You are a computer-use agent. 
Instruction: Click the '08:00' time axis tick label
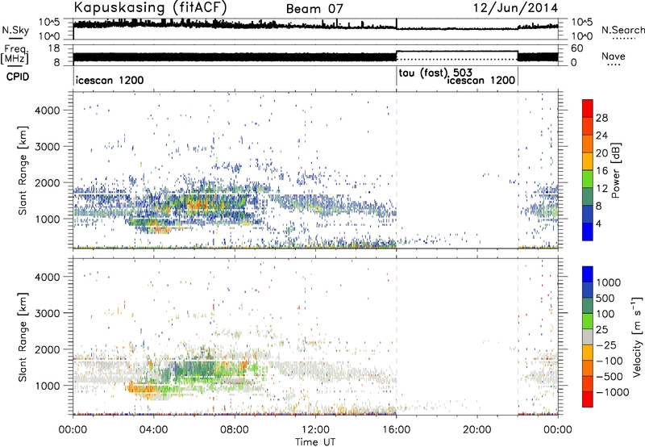click(x=235, y=430)
